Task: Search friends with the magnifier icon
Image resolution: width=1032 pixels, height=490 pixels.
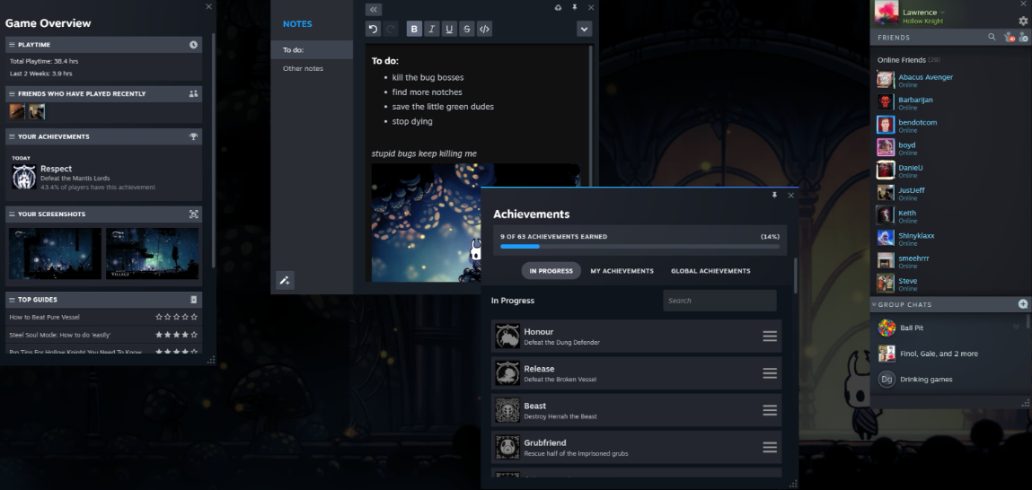Action: click(992, 38)
